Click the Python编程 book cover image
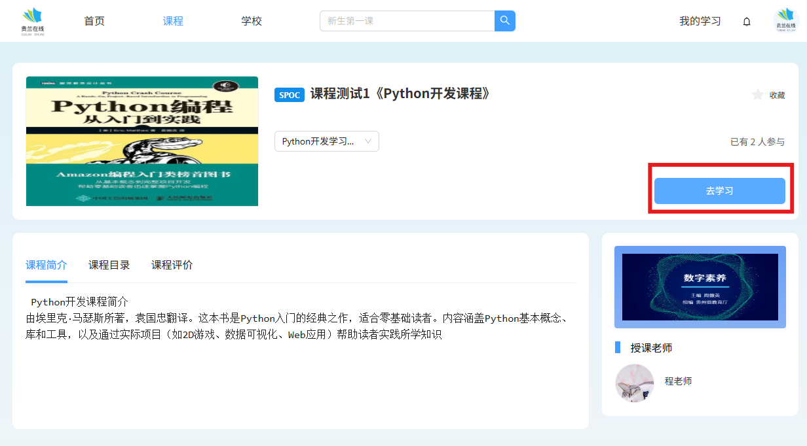The image size is (807, 446). 142,141
